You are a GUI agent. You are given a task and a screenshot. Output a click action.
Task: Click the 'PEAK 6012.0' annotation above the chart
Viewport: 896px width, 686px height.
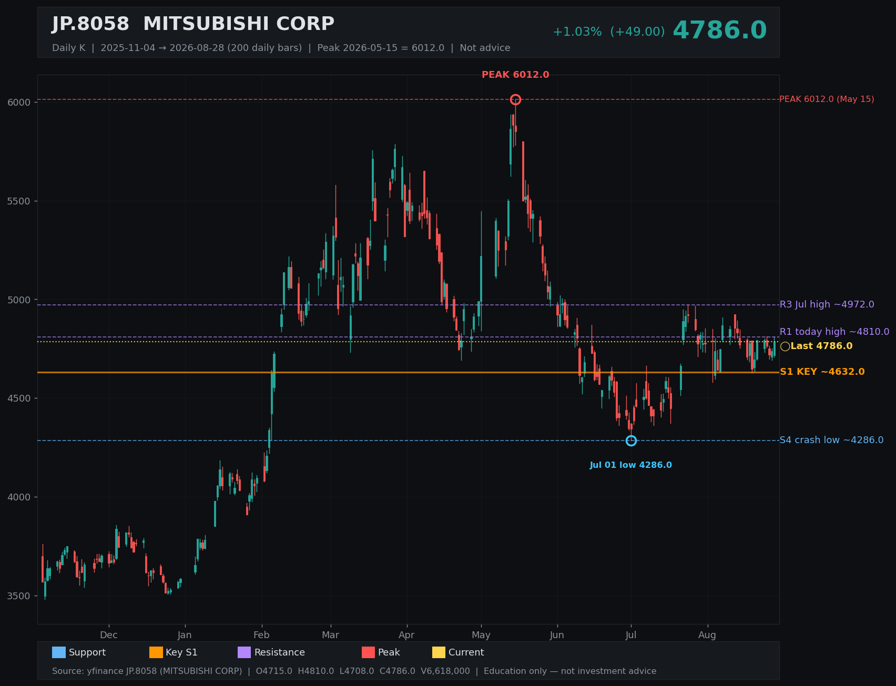515,75
